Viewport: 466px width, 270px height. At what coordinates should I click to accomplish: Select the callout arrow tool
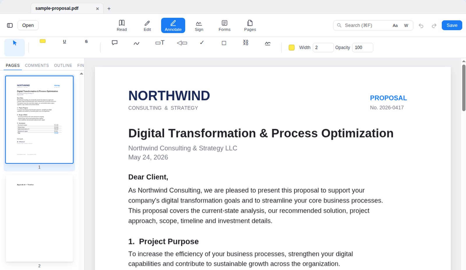(x=182, y=43)
